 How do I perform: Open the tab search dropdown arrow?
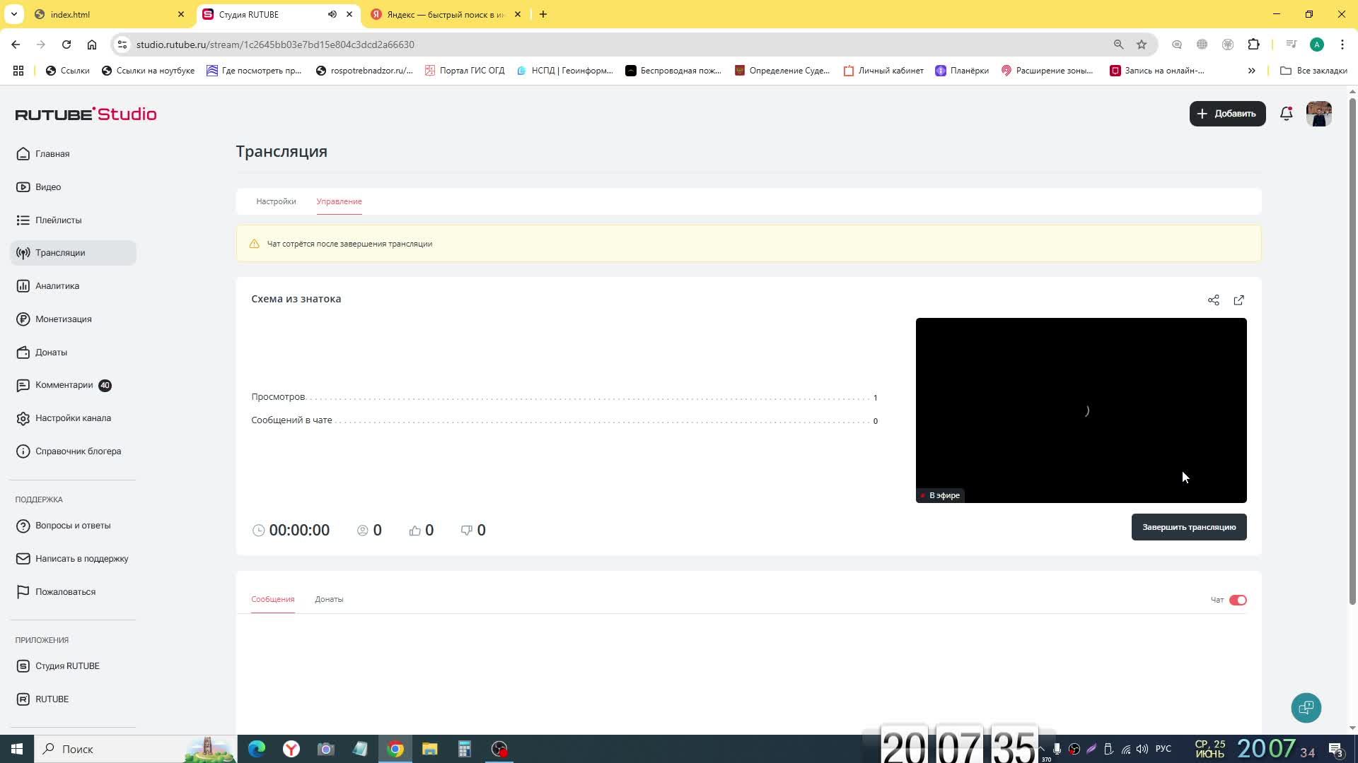click(13, 14)
